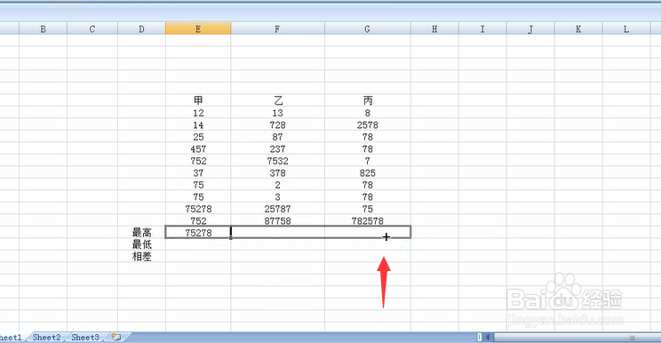Select cell containing 7532
The height and width of the screenshot is (343, 661).
point(278,161)
